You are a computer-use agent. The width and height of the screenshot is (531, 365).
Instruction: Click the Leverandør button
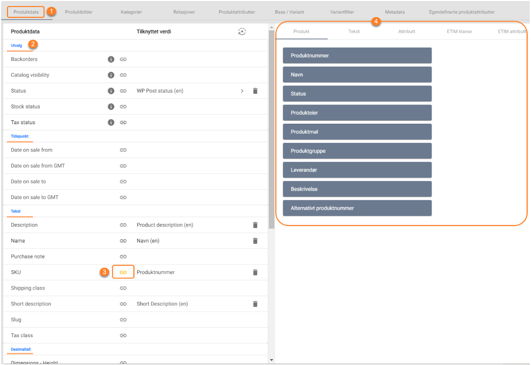coord(357,170)
